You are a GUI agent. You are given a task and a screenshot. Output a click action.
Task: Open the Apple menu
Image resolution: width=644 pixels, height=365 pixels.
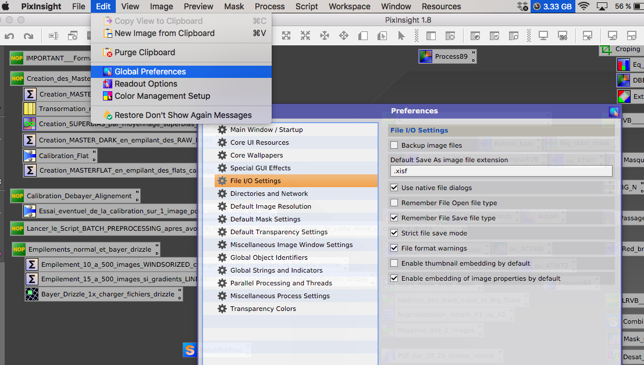point(6,6)
